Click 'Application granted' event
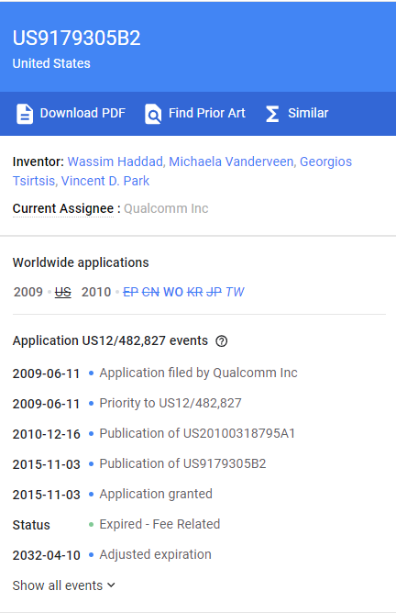Viewport: 396px width, 613px height. [x=156, y=494]
